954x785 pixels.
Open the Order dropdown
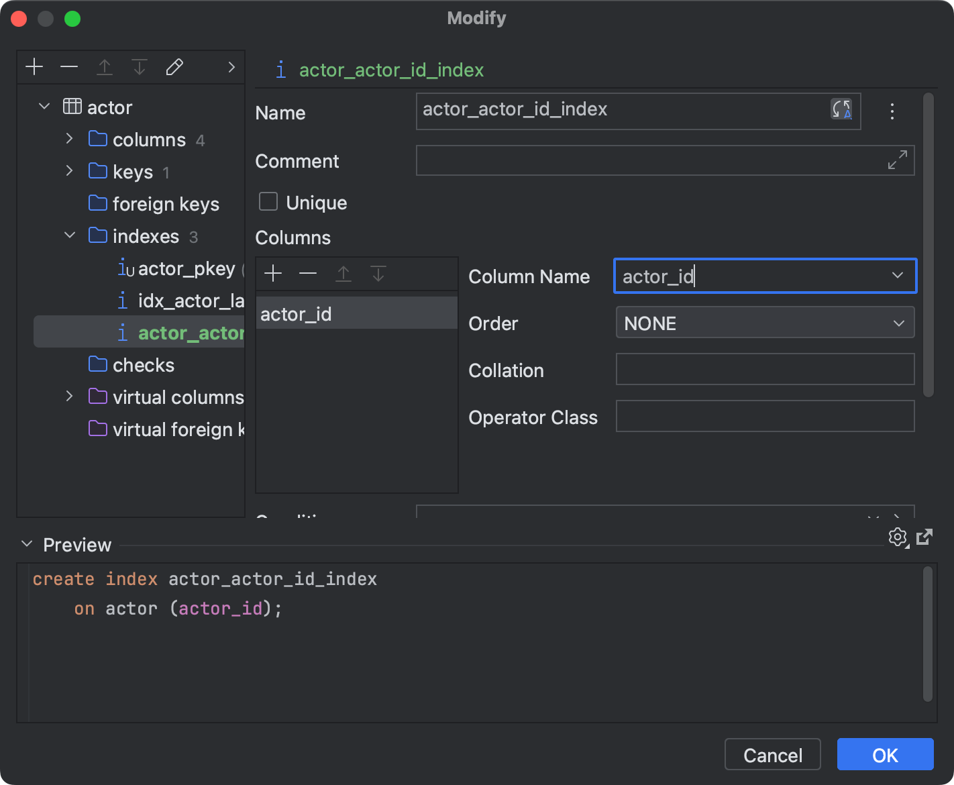899,323
